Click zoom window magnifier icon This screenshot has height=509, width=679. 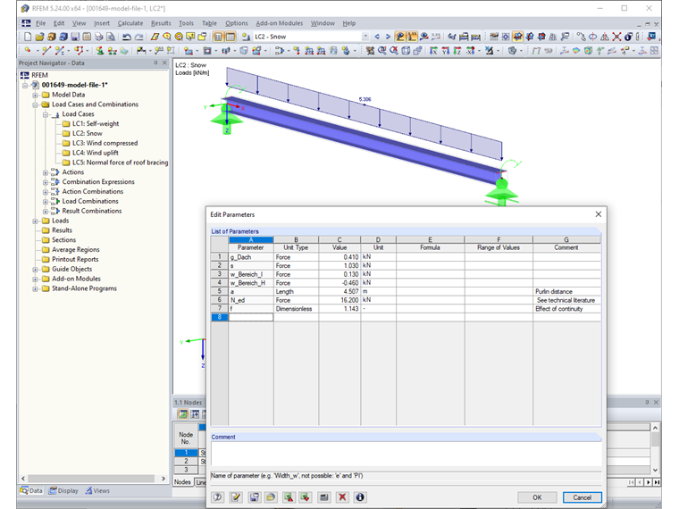point(382,51)
